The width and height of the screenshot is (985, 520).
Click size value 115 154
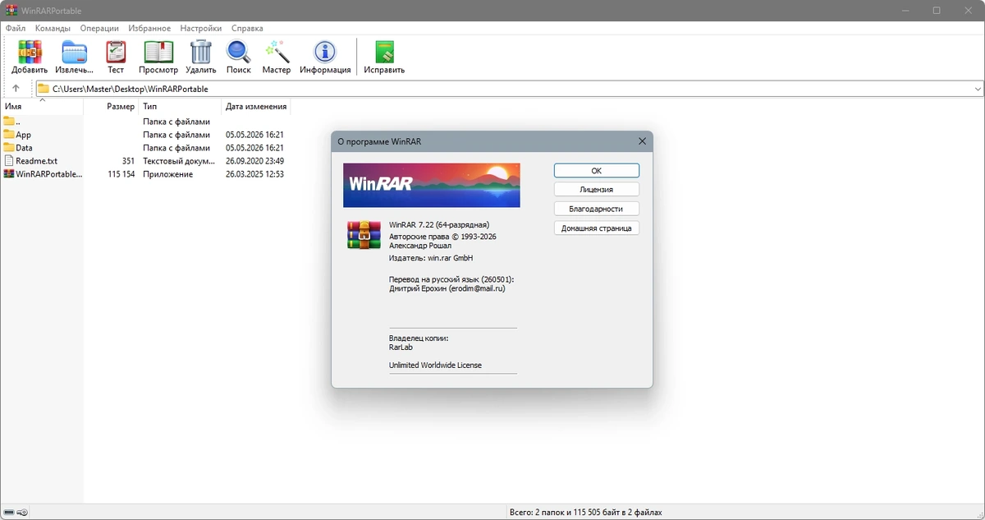click(x=121, y=174)
